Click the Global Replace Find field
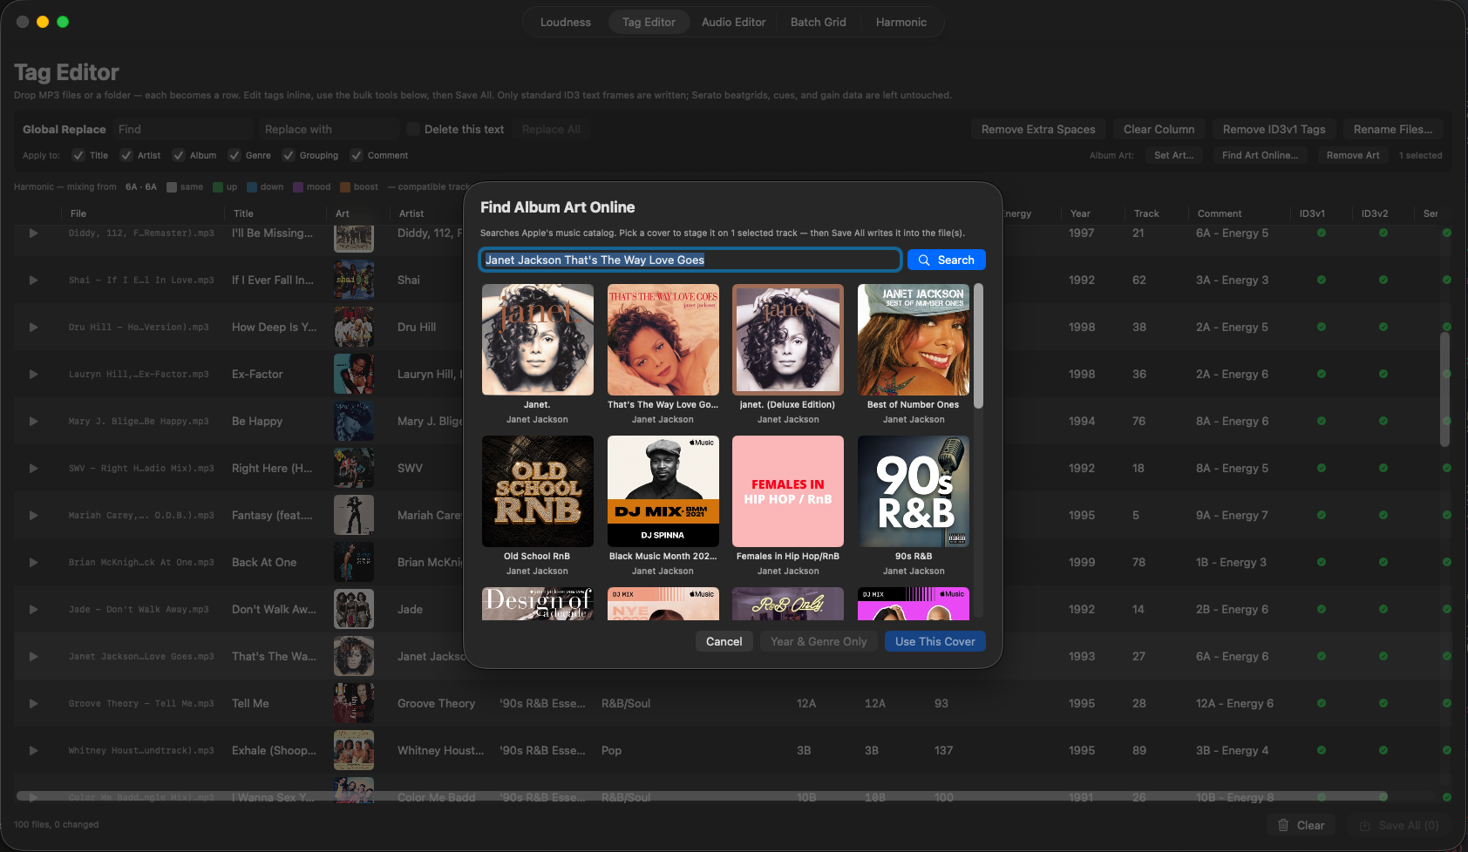This screenshot has height=852, width=1468. pos(182,129)
